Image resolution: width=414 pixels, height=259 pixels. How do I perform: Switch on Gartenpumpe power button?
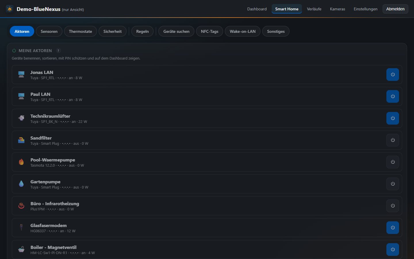click(x=393, y=184)
